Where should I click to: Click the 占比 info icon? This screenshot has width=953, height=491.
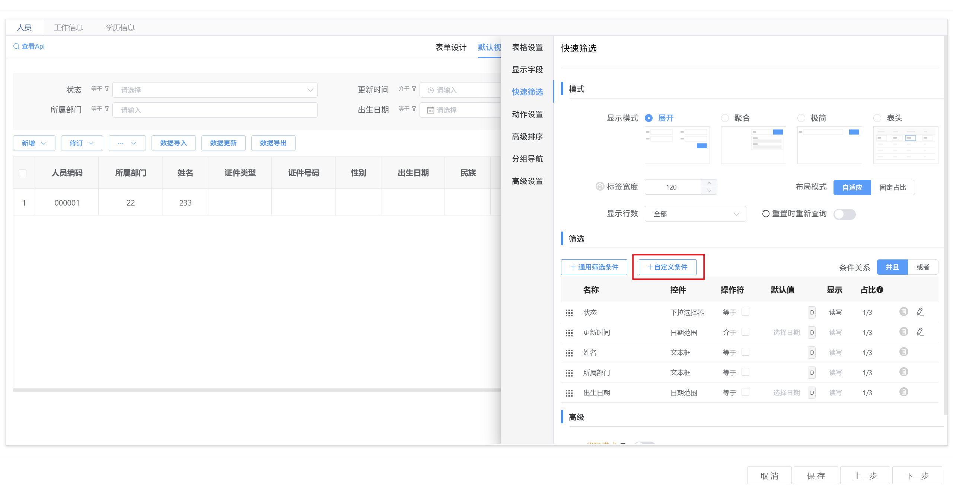pyautogui.click(x=880, y=290)
